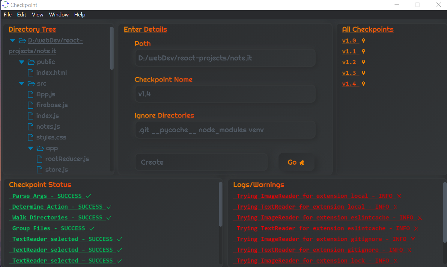Click the index.js file icon
Screen dimensions: 447x267
31,116
